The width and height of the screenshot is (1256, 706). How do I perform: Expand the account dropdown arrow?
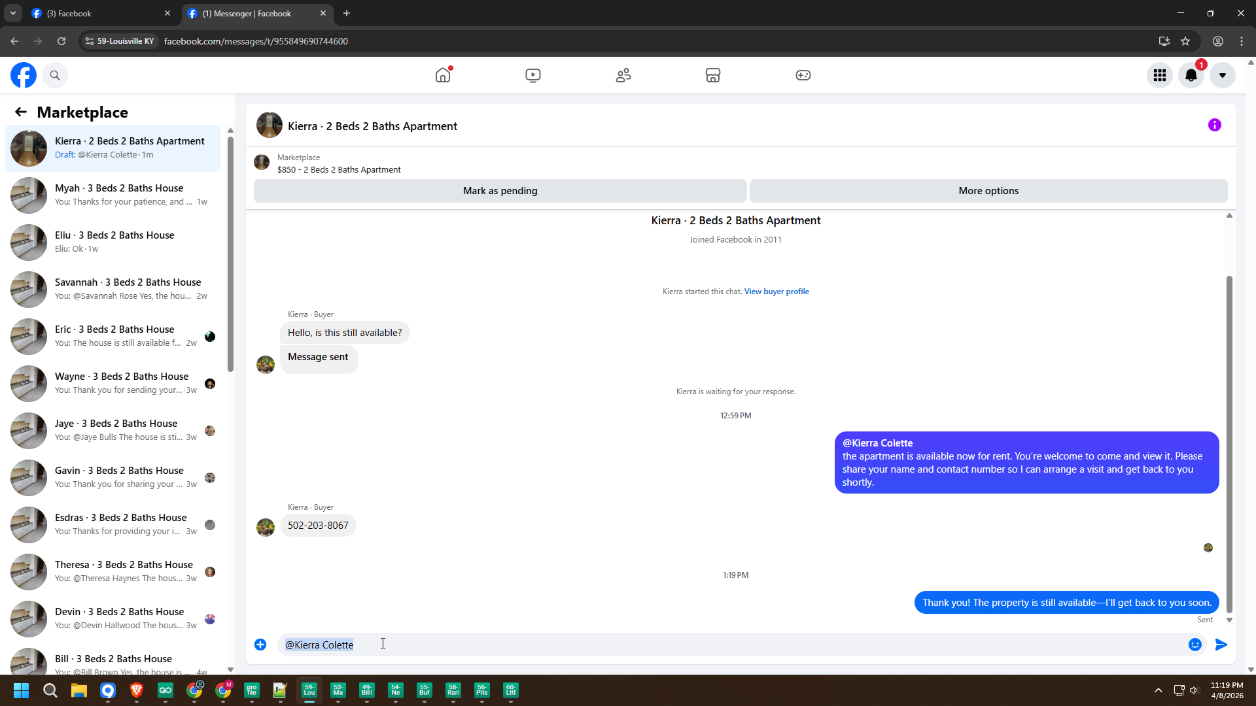pos(1222,75)
